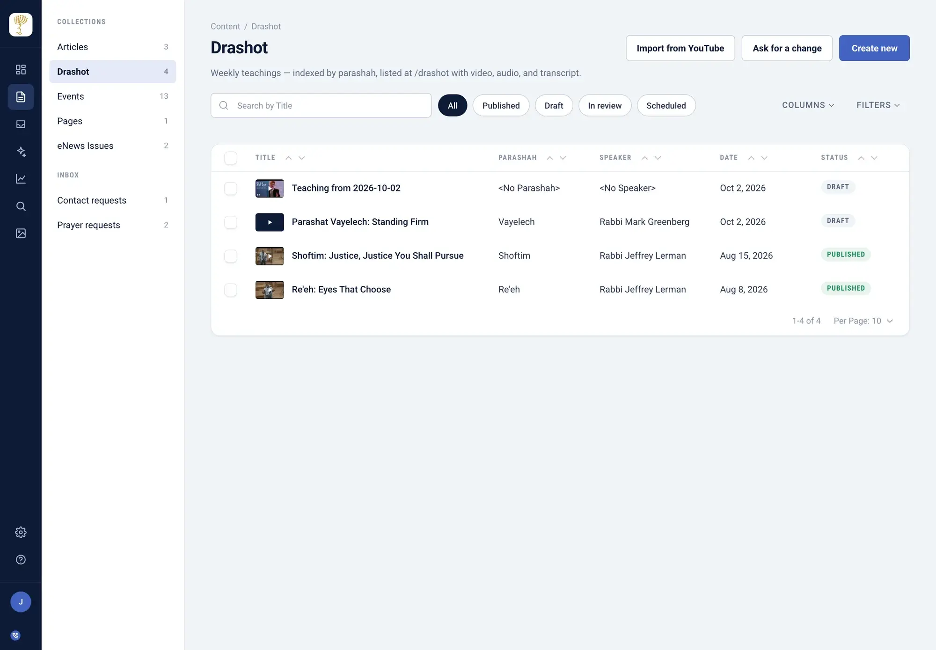Select the Scheduled filter tab

[x=666, y=105]
